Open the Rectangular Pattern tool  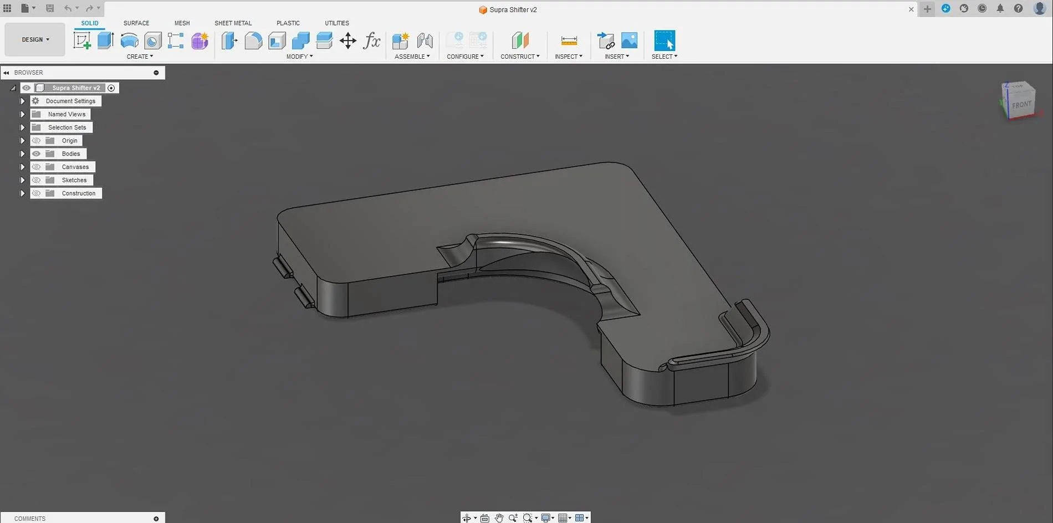coord(176,40)
